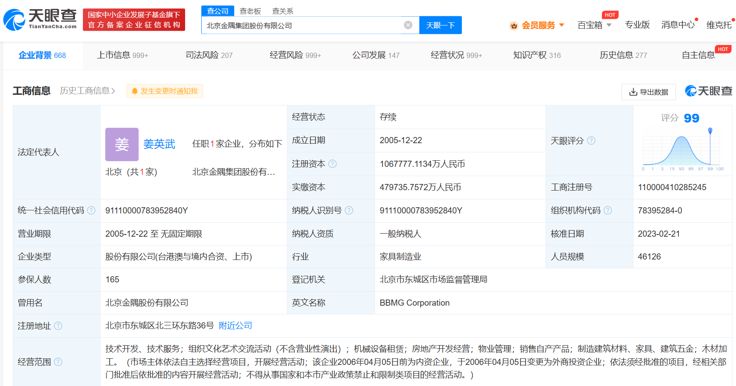Open the 专业版 link in header
Screen dimensions: 736x386
[x=637, y=25]
